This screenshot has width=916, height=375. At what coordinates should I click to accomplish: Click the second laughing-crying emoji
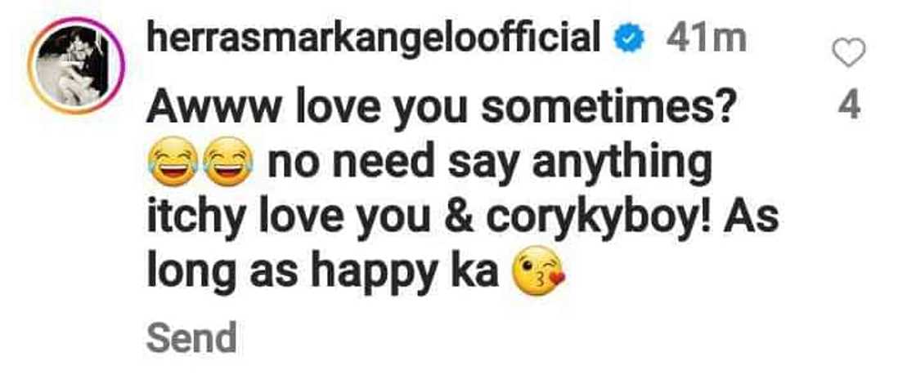tap(230, 160)
